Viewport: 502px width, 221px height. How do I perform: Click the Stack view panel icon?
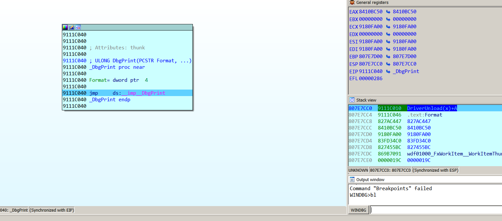[x=352, y=100]
